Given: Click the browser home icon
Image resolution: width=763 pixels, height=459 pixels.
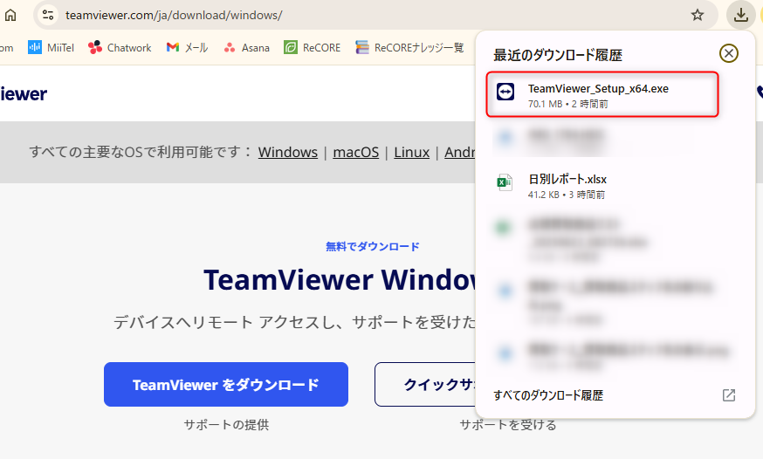Looking at the screenshot, I should click(x=10, y=15).
